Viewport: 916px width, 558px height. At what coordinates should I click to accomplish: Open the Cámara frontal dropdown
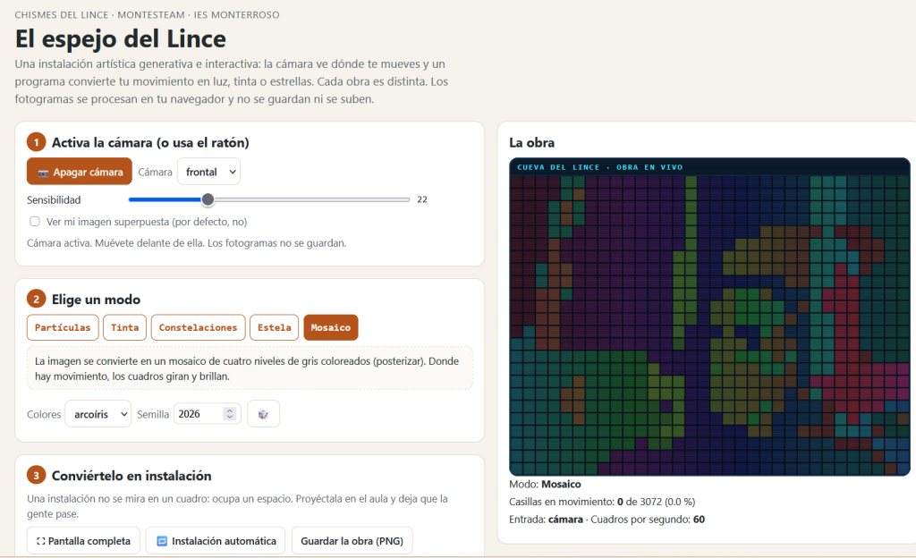point(208,172)
